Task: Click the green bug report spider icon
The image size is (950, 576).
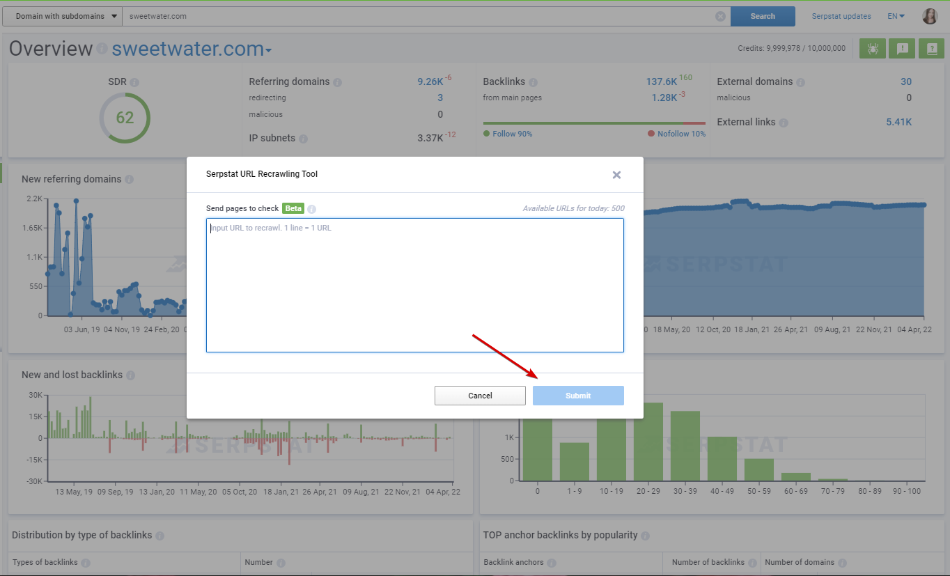Action: [872, 49]
